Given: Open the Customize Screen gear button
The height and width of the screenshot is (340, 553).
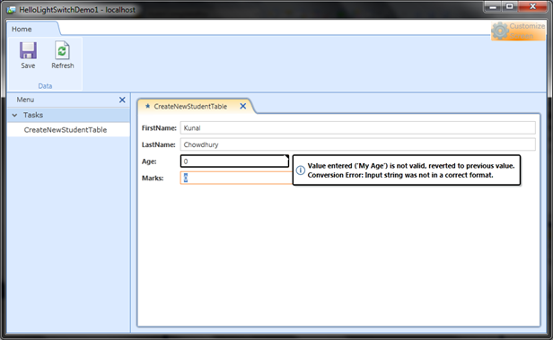Looking at the screenshot, I should coord(518,31).
